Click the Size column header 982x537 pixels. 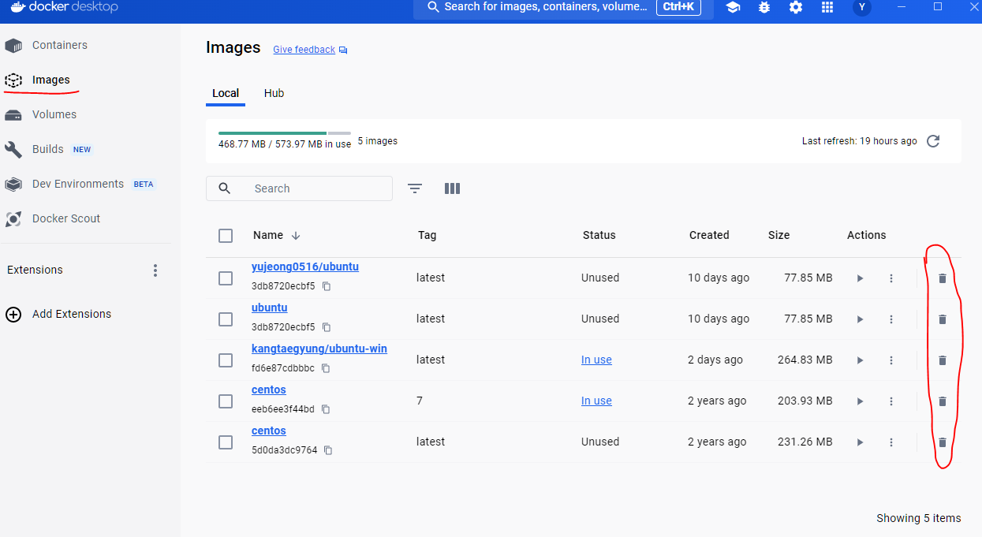tap(779, 235)
